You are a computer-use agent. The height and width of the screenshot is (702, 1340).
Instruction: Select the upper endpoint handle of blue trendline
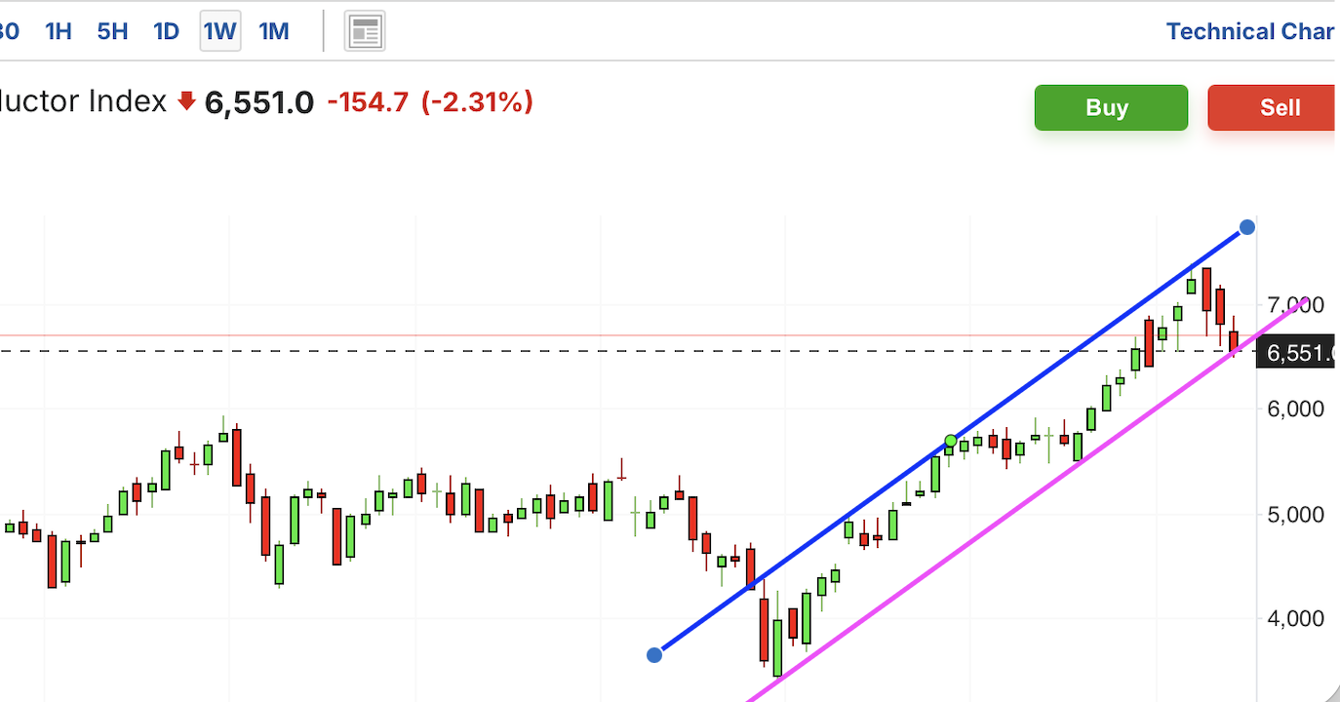(1246, 228)
